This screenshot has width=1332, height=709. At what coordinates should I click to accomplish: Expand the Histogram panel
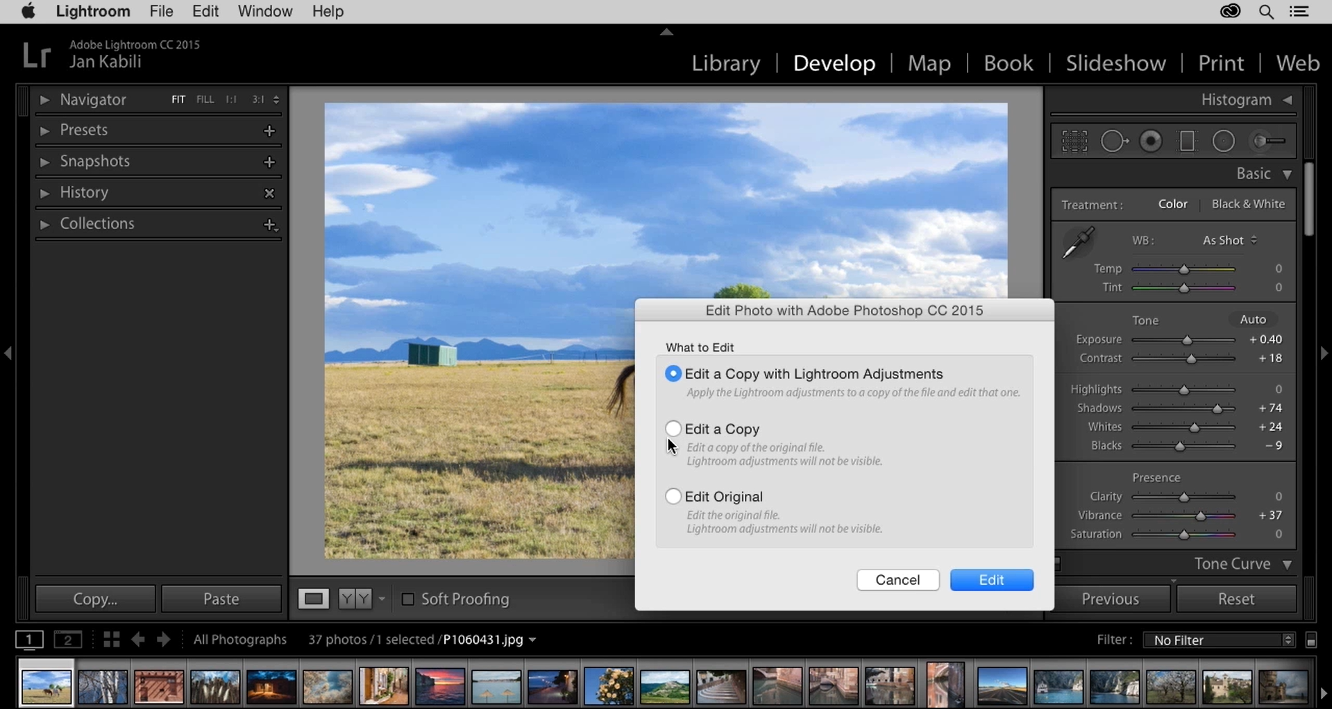pyautogui.click(x=1288, y=101)
